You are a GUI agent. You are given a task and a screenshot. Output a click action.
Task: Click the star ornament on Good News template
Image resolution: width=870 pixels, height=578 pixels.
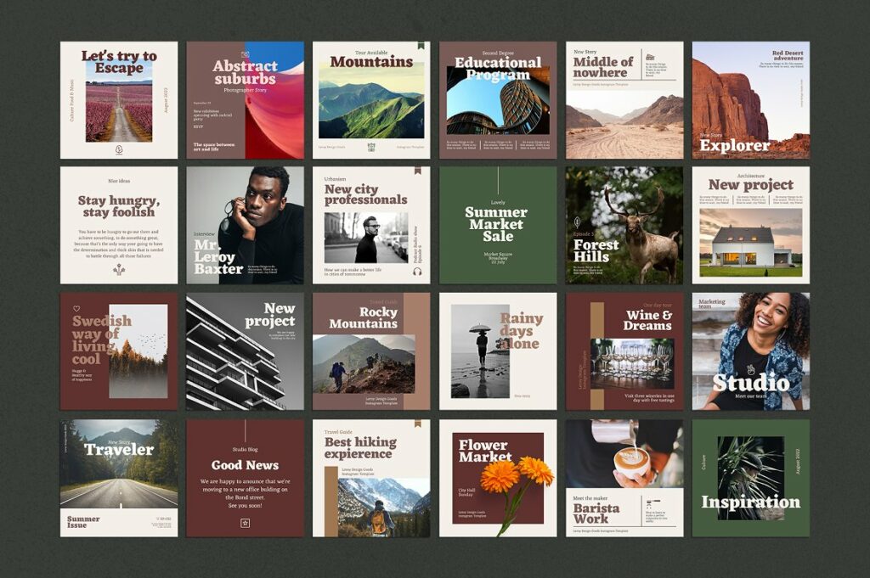click(246, 522)
